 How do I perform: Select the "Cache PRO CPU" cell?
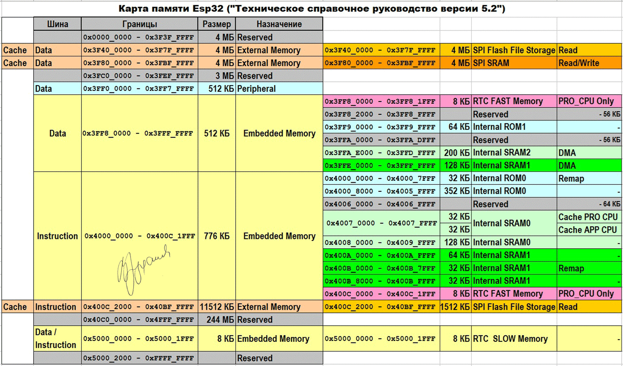(x=589, y=217)
